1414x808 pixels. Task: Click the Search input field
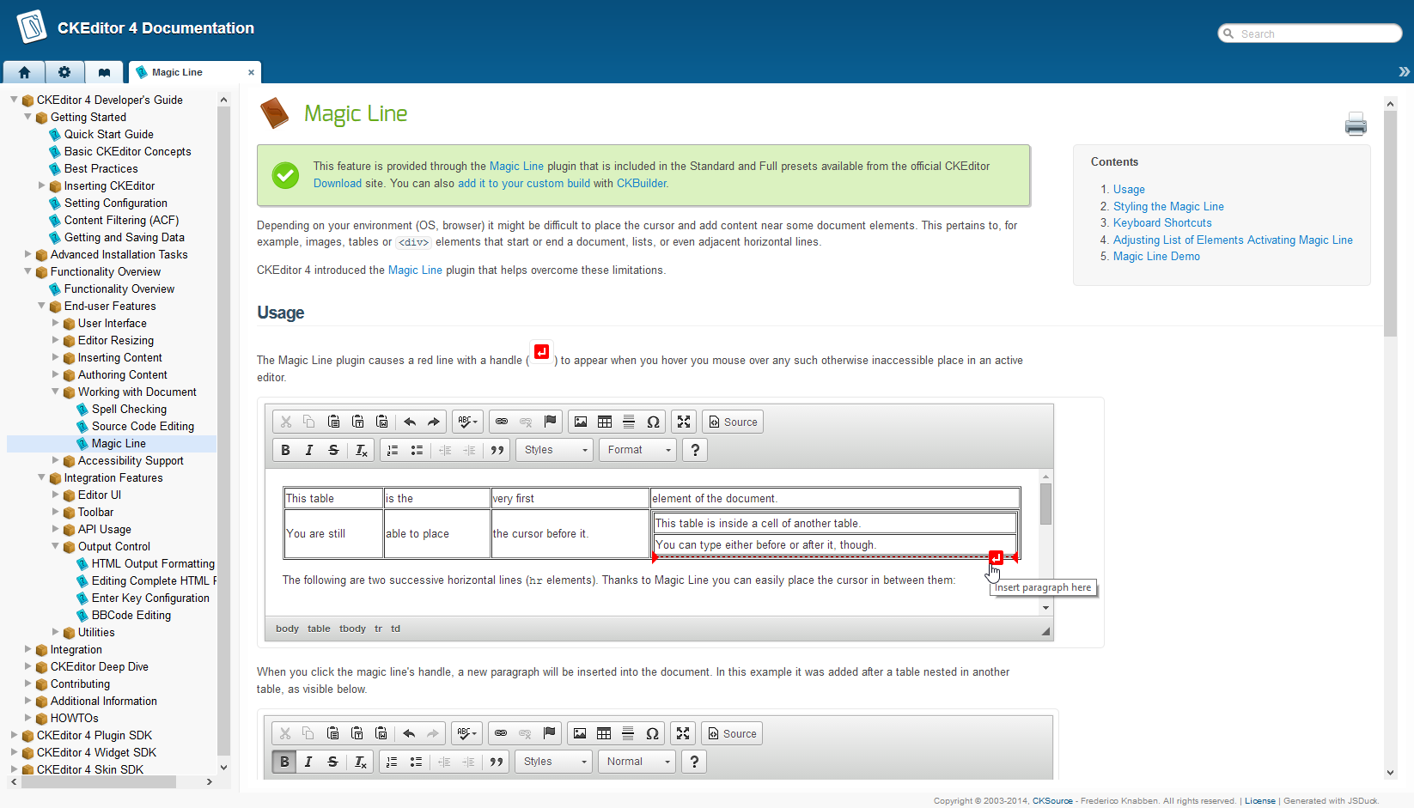click(1314, 33)
